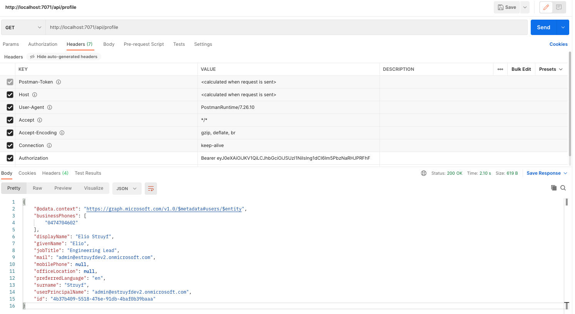Uncheck the Host header checkbox
The width and height of the screenshot is (575, 314).
[10, 95]
